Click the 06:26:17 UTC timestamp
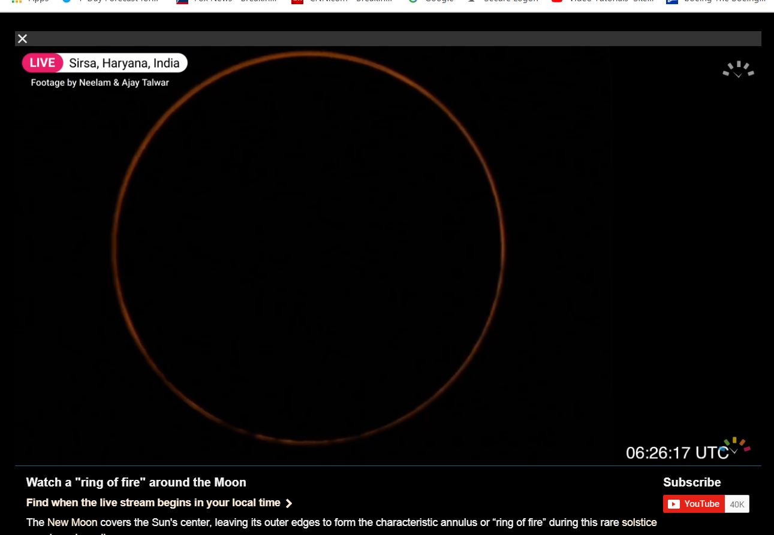The image size is (774, 535). 676,452
